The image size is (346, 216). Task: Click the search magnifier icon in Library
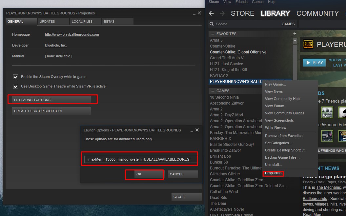pos(212,24)
